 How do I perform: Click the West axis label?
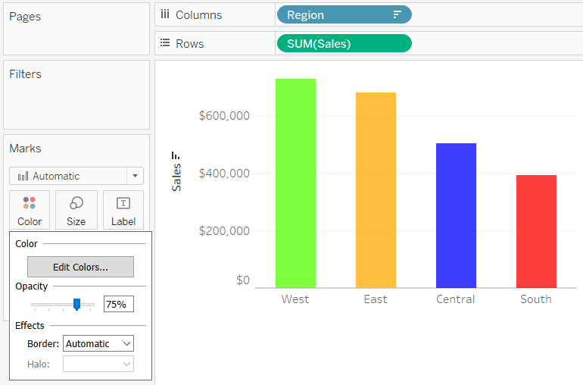(x=295, y=299)
